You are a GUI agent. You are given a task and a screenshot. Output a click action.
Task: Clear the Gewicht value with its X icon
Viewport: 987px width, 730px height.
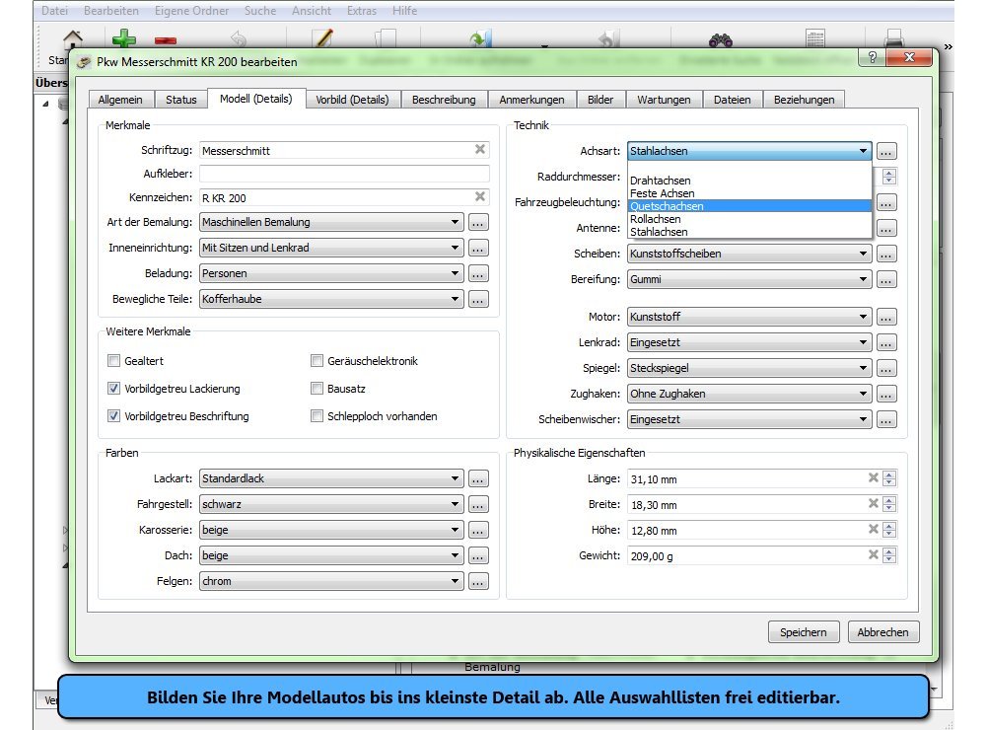tap(873, 555)
